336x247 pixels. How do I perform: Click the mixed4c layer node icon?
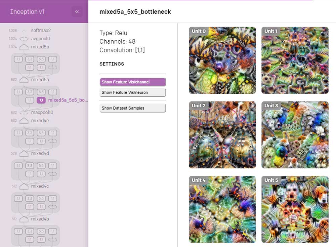(x=24, y=186)
